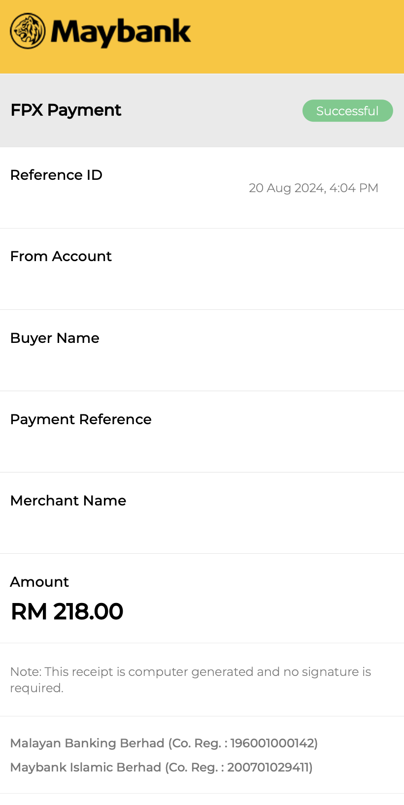Click the 20 Aug 2024 date
Viewport: 404px width, 805px height.
[x=287, y=188]
